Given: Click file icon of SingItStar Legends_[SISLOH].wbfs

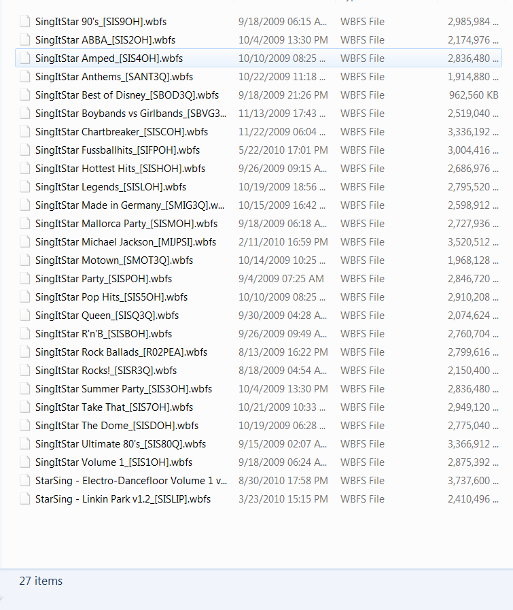Looking at the screenshot, I should click(x=25, y=187).
